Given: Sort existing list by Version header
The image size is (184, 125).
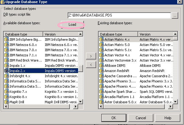Looking at the screenshot, I should click(156, 34).
